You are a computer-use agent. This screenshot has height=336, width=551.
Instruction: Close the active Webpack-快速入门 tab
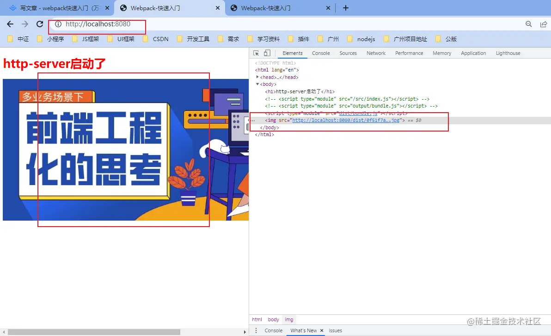(x=218, y=8)
